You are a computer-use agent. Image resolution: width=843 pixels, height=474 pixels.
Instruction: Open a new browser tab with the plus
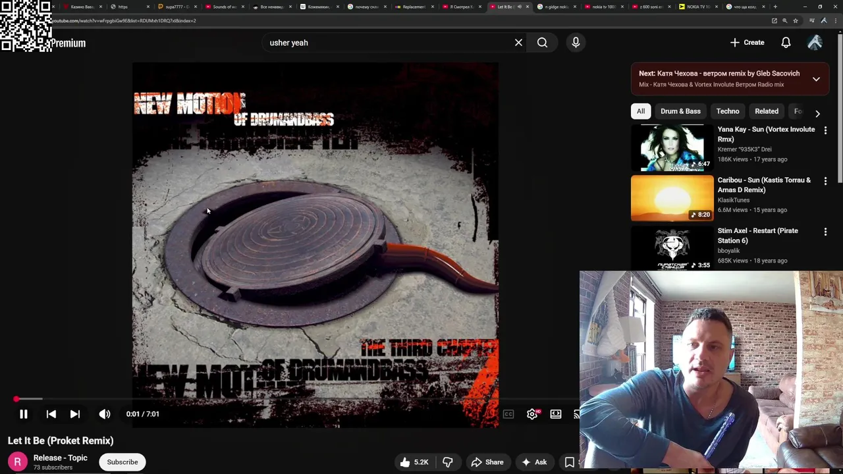coord(775,7)
